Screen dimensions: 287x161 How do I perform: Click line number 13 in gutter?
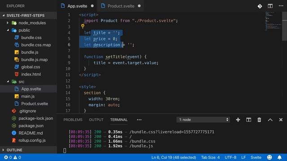68,87
